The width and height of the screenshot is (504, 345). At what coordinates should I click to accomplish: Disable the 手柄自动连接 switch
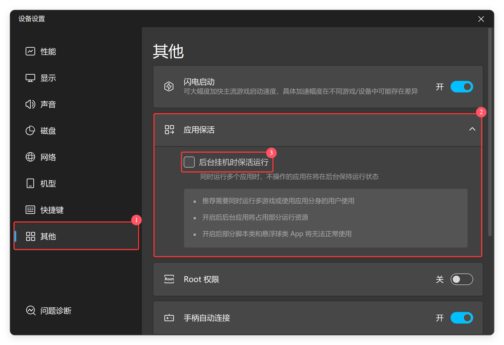pos(462,318)
